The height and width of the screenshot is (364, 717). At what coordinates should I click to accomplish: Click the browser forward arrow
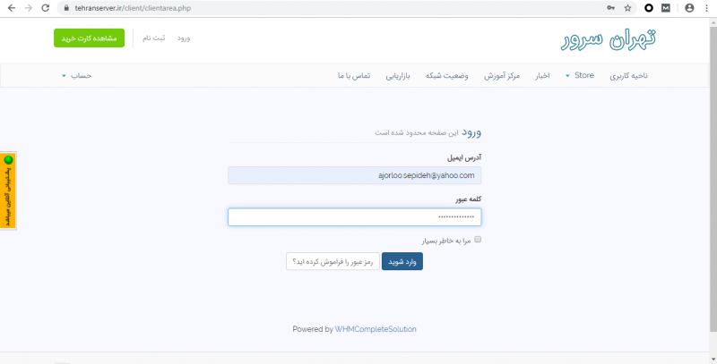(x=28, y=7)
